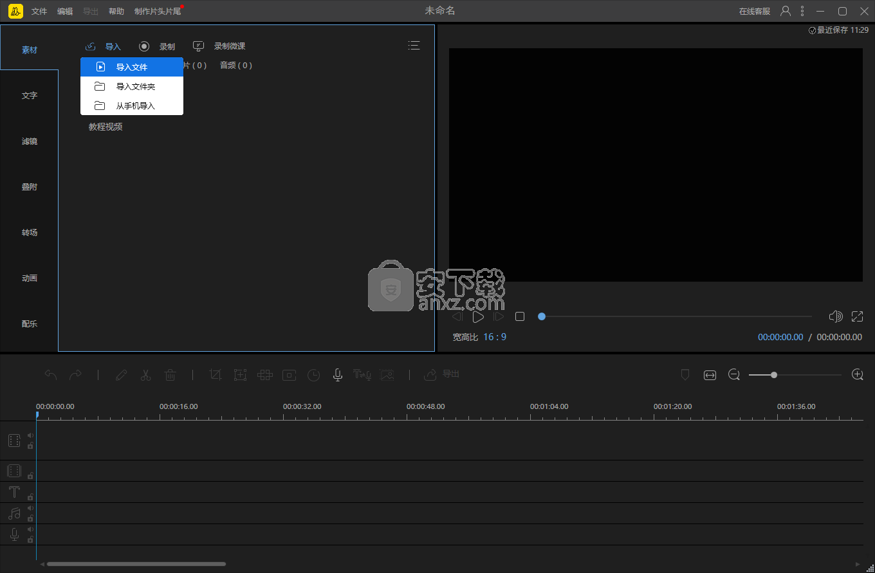Click the microphone voiceover icon in toolbar

338,375
